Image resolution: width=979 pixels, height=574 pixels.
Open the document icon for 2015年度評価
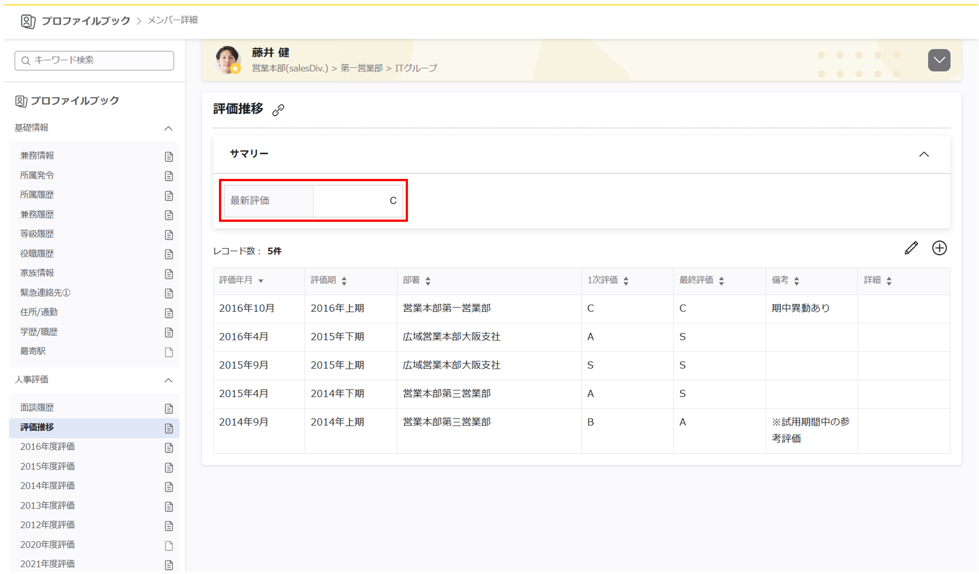pos(169,467)
